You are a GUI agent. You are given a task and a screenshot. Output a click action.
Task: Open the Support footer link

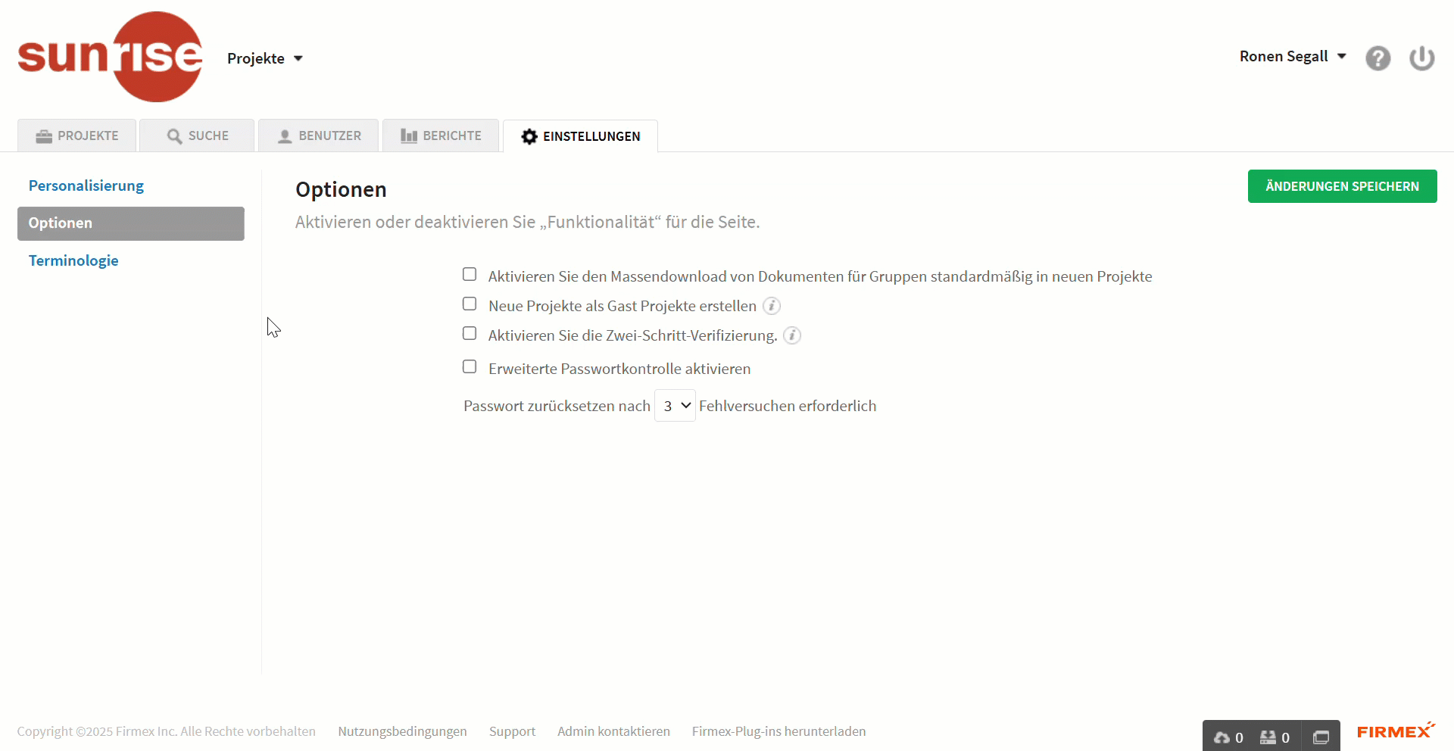(x=512, y=731)
